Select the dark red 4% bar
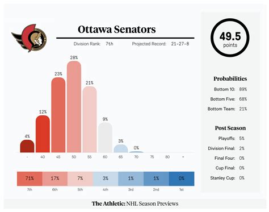 (x=27, y=146)
